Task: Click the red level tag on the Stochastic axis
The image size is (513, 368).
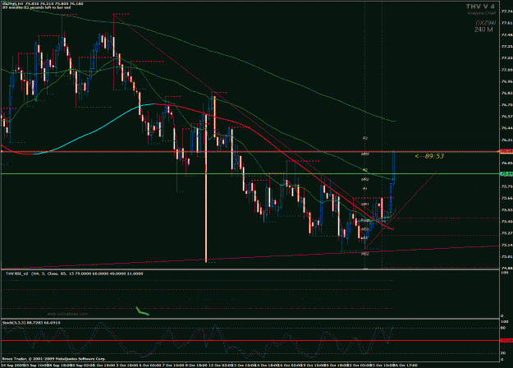Action: 506,341
